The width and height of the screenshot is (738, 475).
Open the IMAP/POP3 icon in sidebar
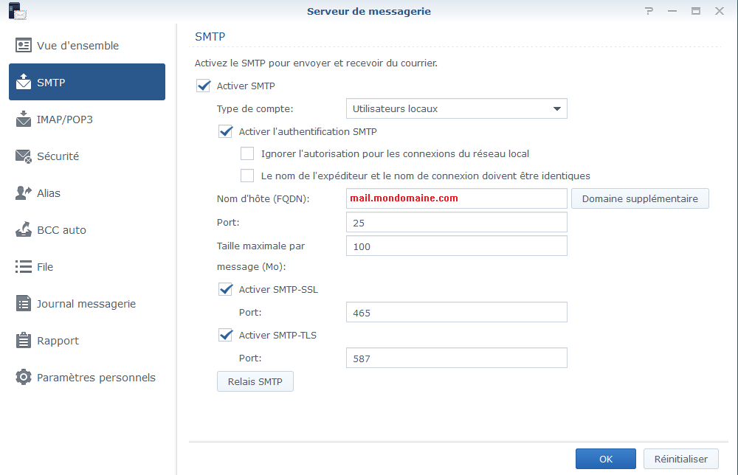24,119
